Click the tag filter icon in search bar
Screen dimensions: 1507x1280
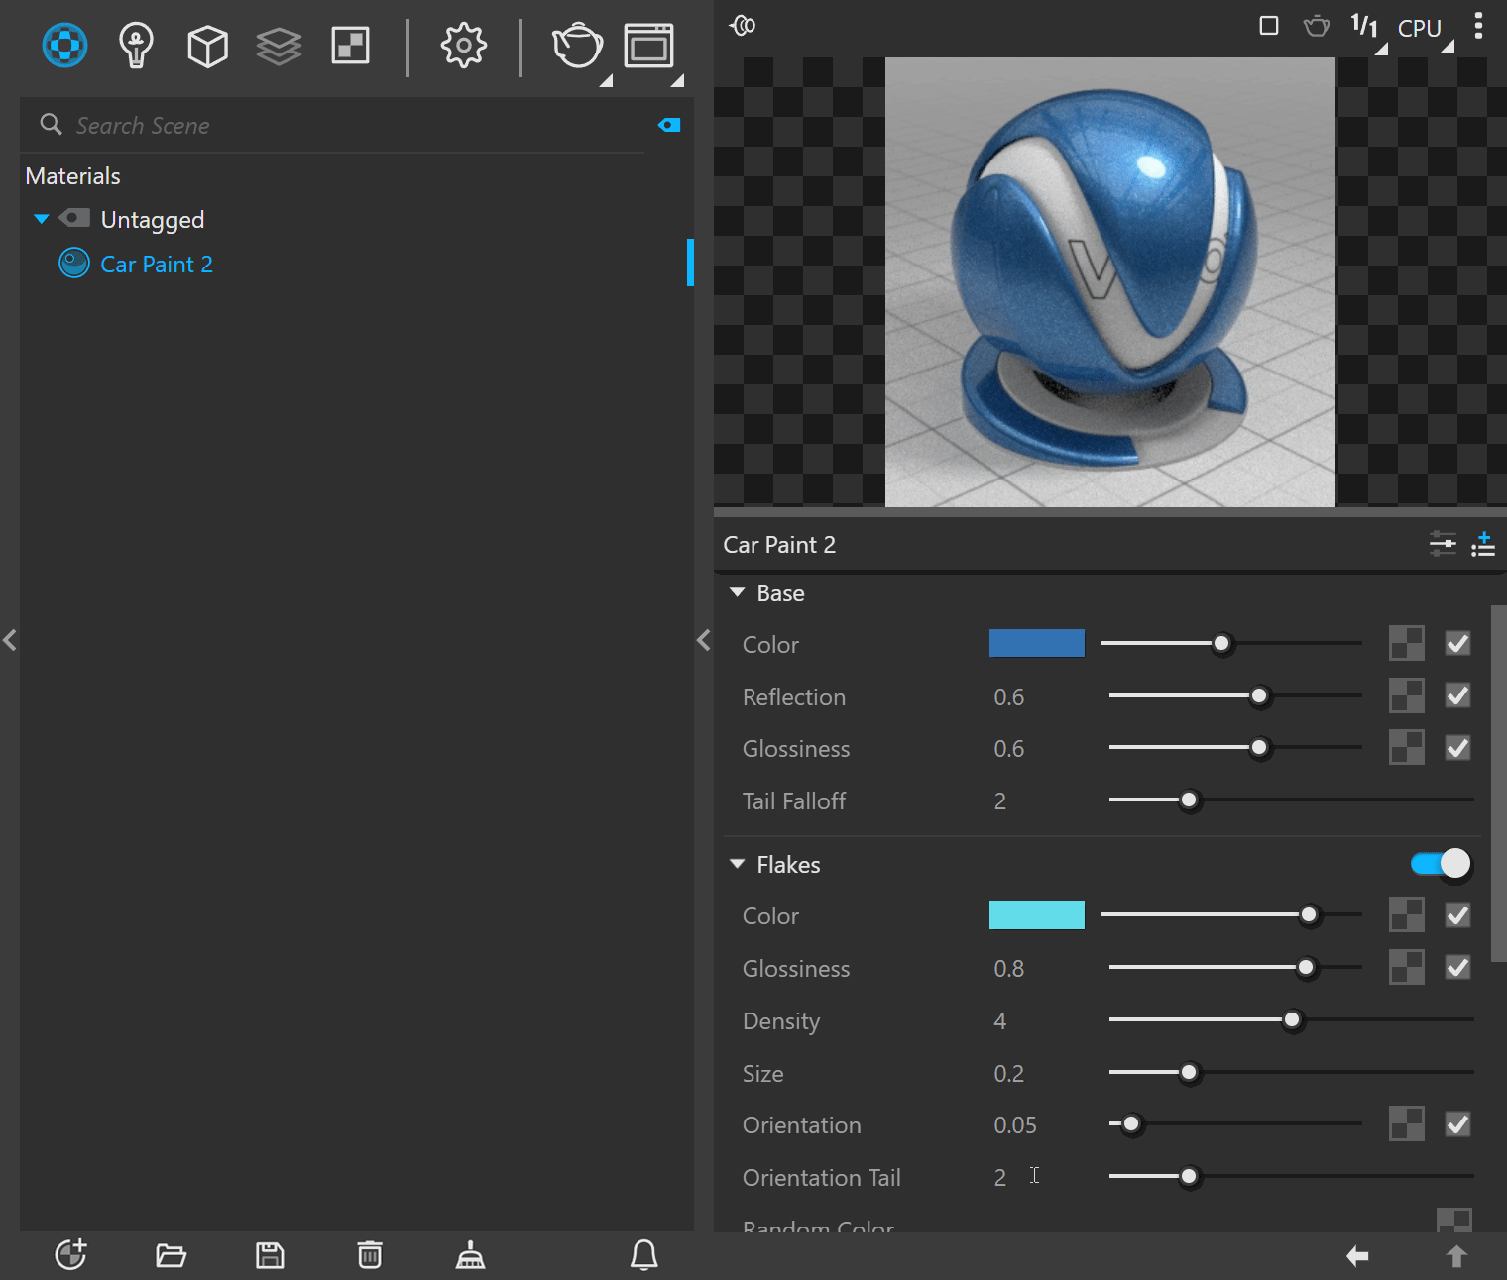tap(669, 125)
